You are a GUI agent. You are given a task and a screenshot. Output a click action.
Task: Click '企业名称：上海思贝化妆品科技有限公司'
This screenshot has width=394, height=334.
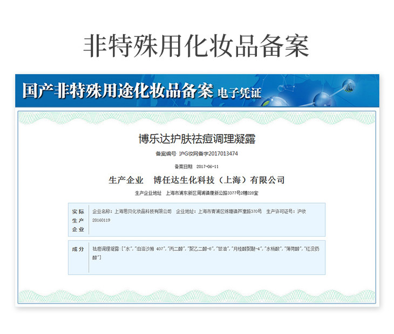132,211
